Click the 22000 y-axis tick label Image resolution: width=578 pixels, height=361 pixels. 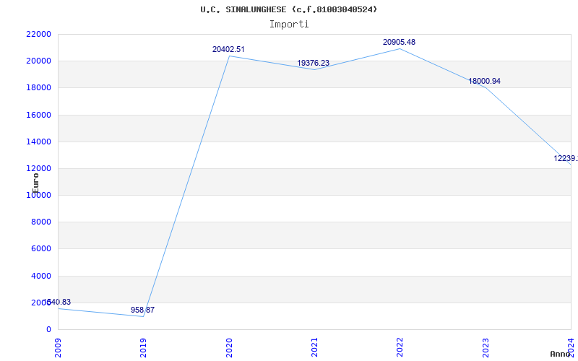click(x=38, y=34)
